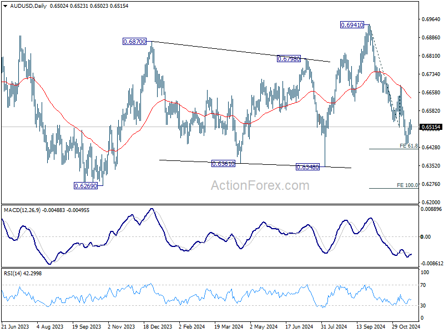Click the FE 61.8 Fibonacci level label

[408, 146]
